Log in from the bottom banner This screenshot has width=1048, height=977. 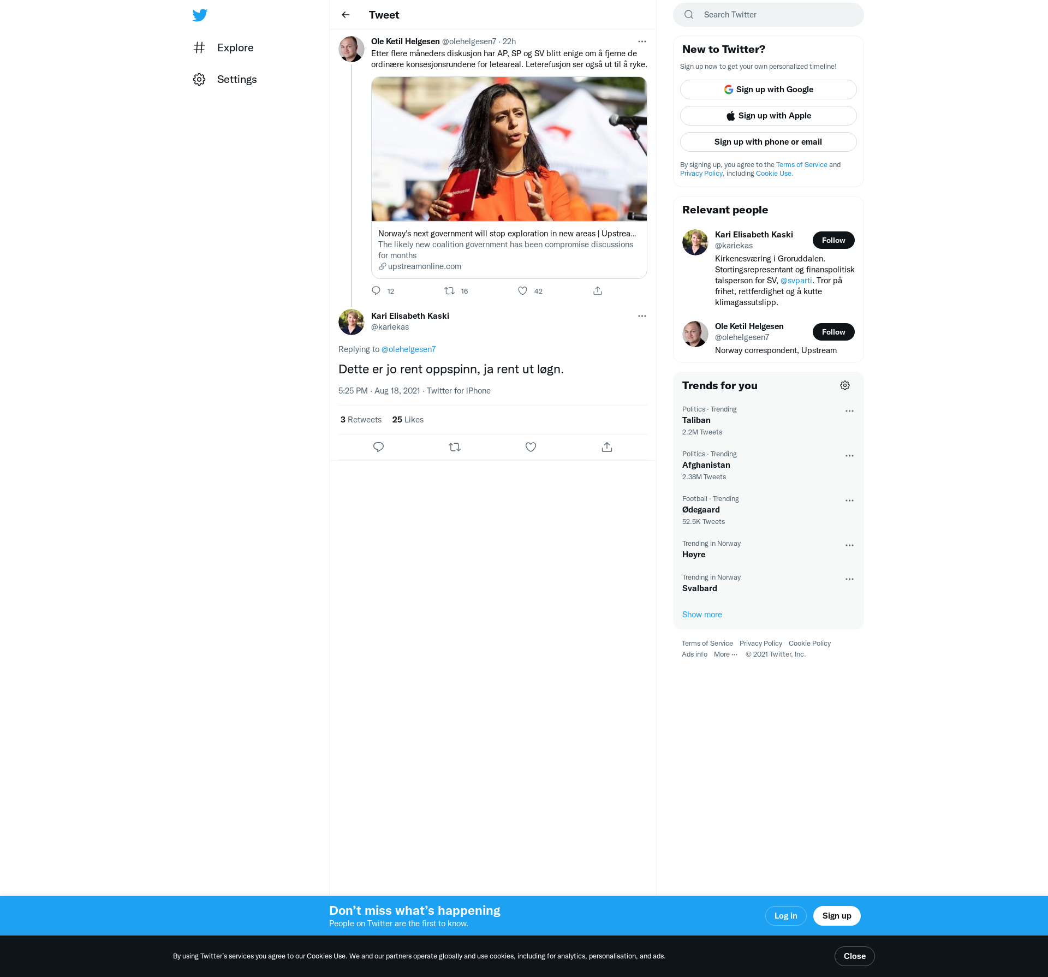785,916
